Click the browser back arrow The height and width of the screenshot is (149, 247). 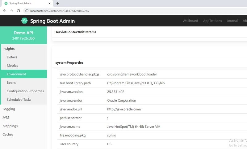5,11
